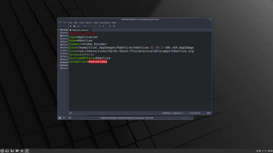
Task: Click the Exec= line with the AppImage path
Action: click(131, 48)
